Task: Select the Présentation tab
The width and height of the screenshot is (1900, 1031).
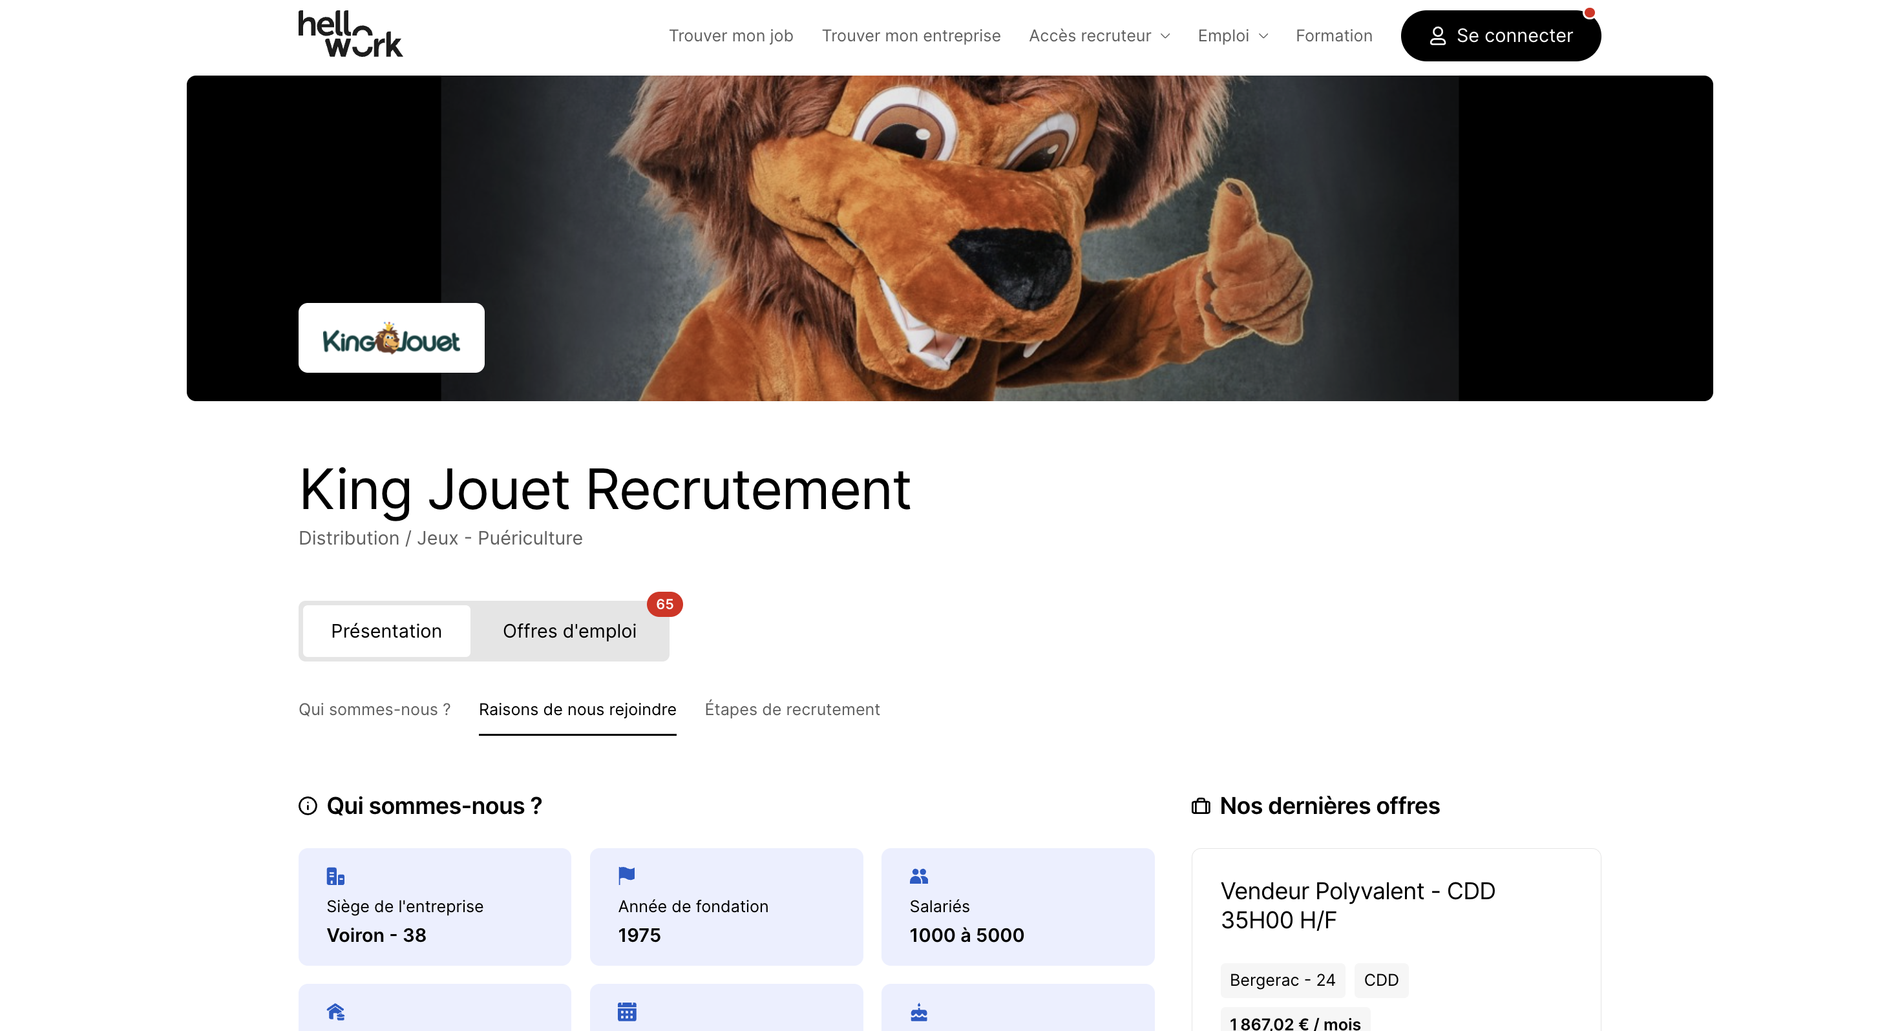Action: (386, 630)
